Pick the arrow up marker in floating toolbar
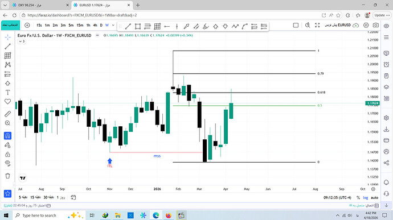 coord(215,26)
